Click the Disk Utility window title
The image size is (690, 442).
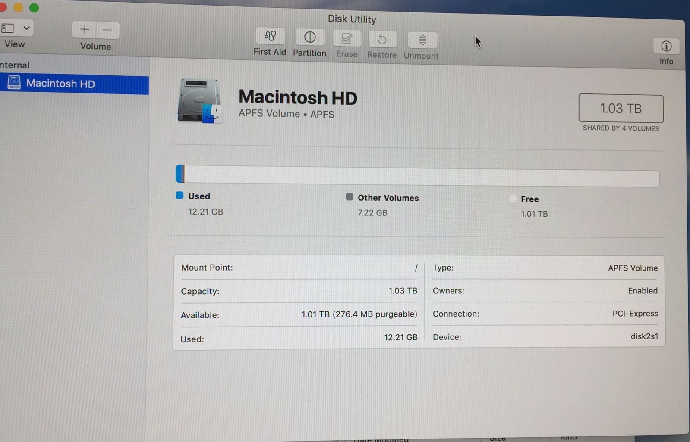(x=352, y=19)
